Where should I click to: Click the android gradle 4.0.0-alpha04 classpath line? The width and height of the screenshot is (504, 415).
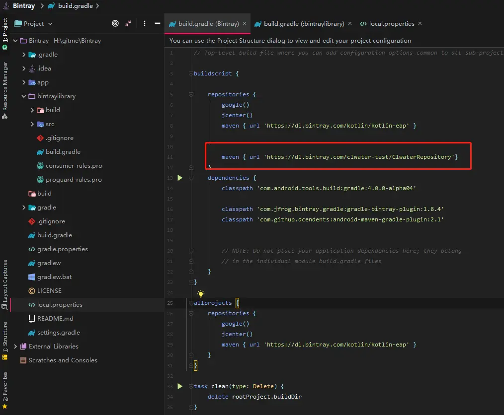pos(319,189)
